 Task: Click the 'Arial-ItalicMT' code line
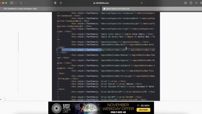point(109,100)
